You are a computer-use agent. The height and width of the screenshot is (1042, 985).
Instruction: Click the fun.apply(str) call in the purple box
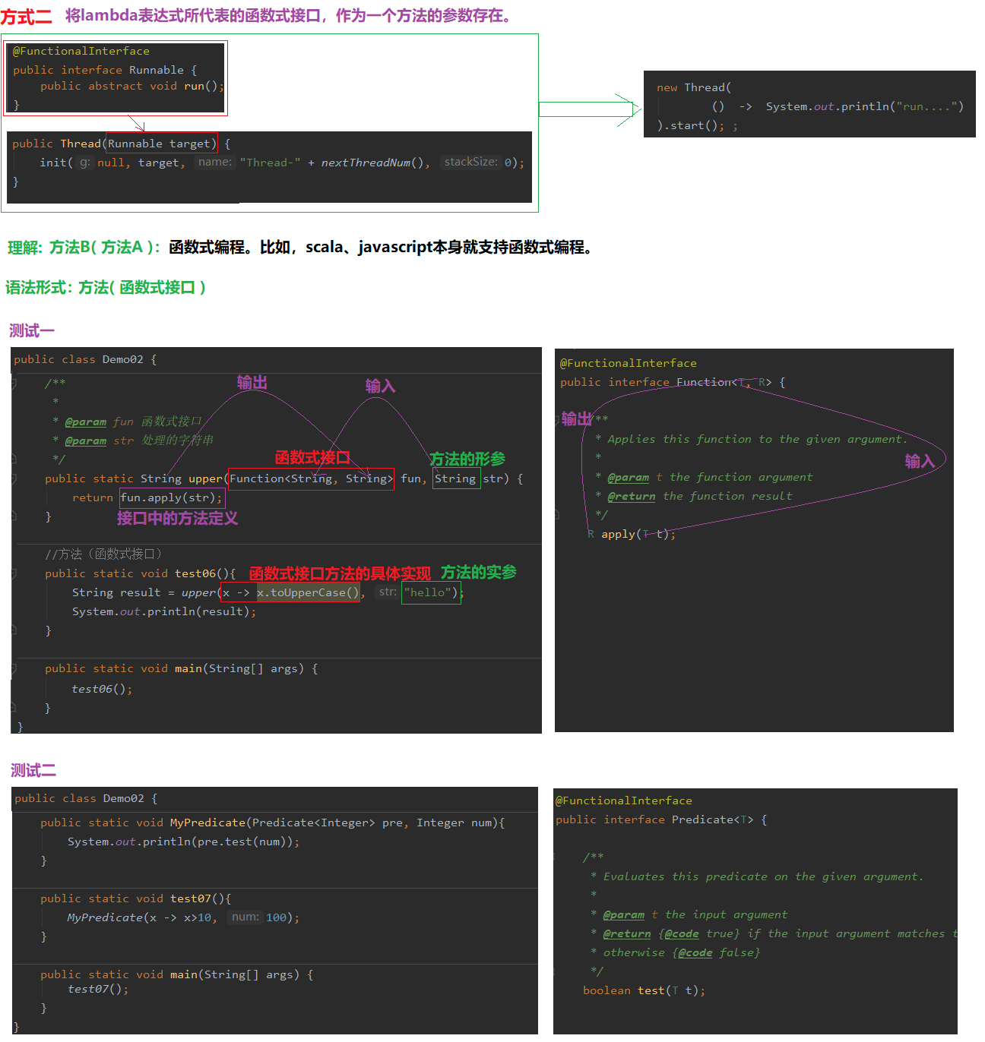point(172,497)
